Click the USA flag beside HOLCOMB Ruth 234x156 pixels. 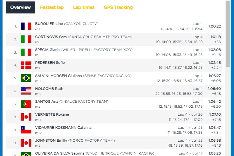pyautogui.click(x=26, y=91)
